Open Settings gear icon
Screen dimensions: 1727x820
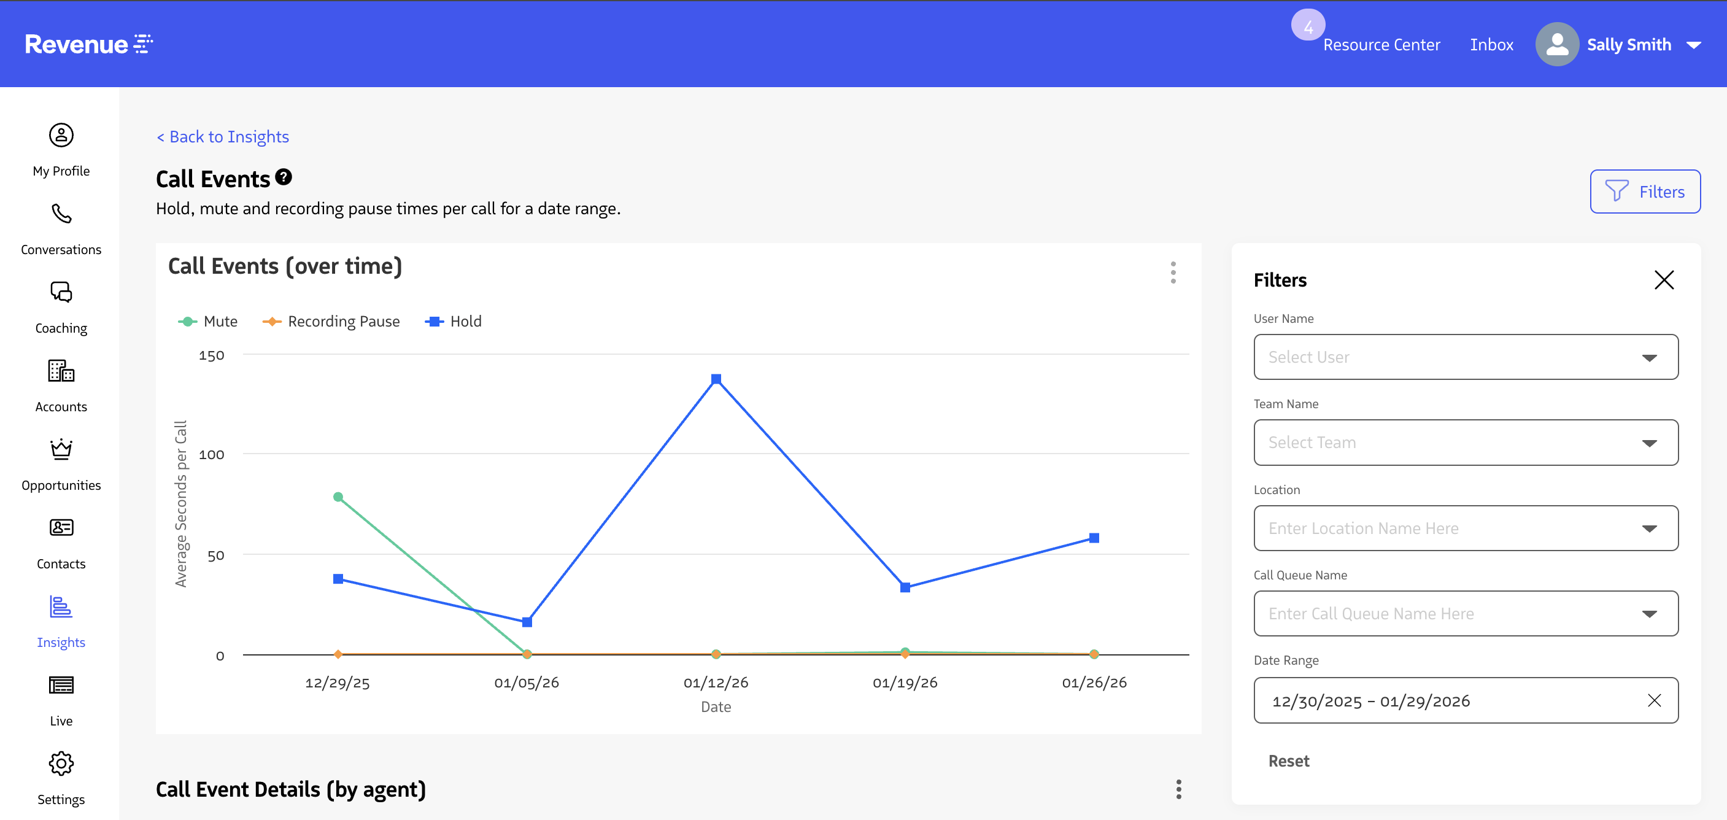click(x=61, y=764)
